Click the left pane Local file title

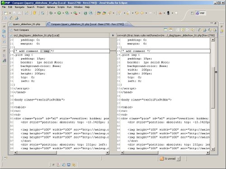pos(37,35)
